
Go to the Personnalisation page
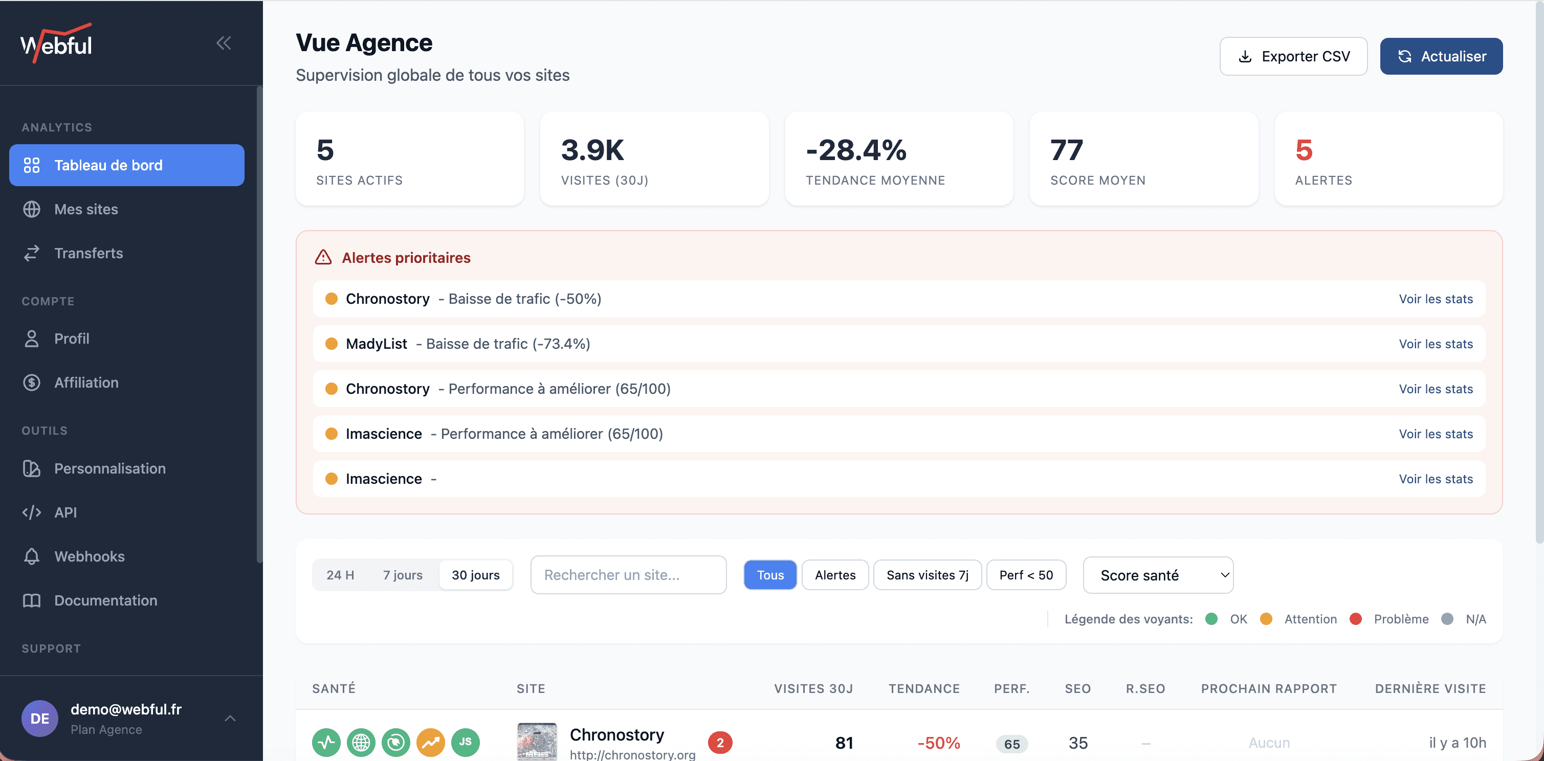pyautogui.click(x=109, y=468)
